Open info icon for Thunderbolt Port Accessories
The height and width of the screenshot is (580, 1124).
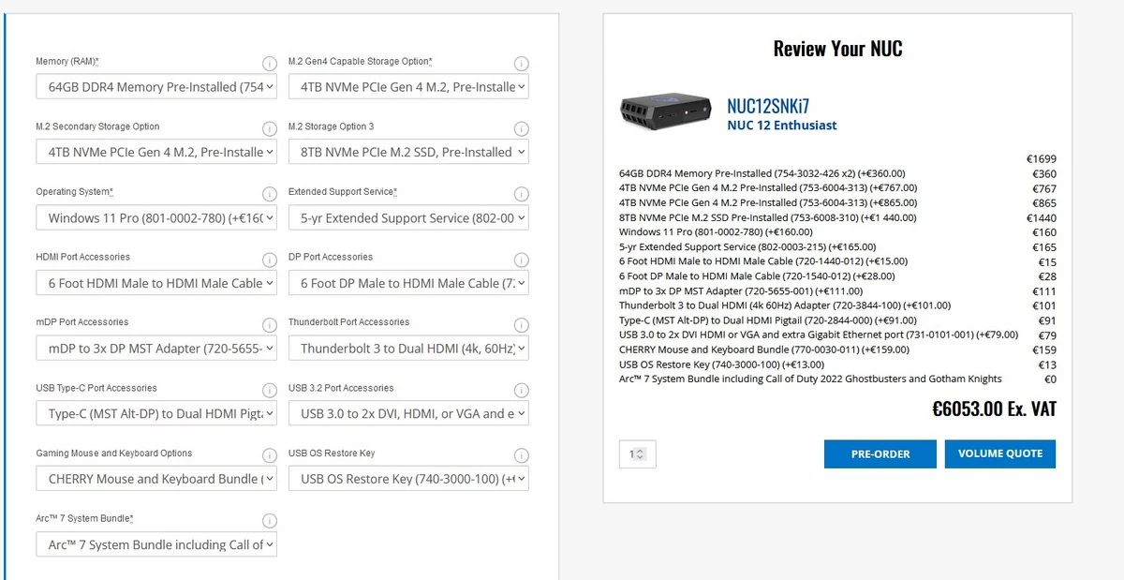click(522, 325)
